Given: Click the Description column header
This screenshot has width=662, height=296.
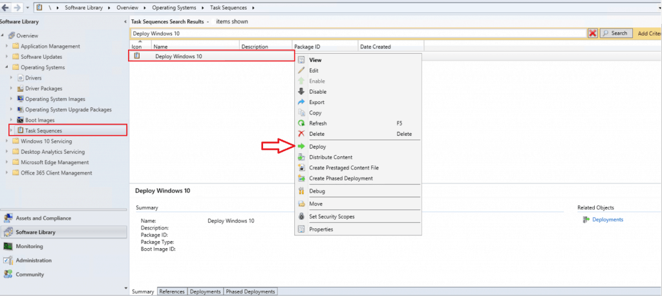Looking at the screenshot, I should coord(266,47).
